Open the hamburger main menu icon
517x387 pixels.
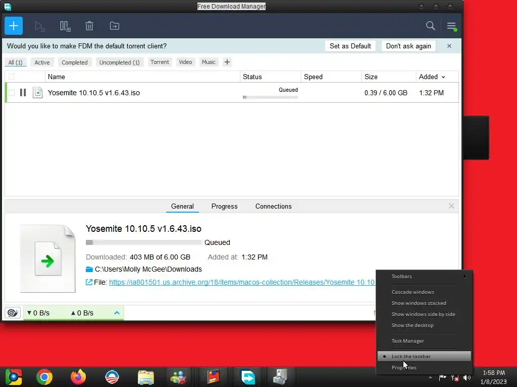tap(451, 26)
